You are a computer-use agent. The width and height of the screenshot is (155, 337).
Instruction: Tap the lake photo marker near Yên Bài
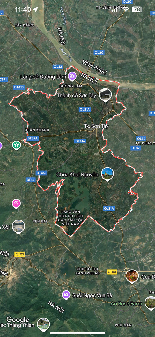coord(18,226)
